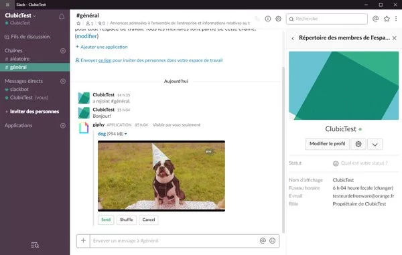Open the quick switcher icon at sidebar bottom

(x=35, y=245)
